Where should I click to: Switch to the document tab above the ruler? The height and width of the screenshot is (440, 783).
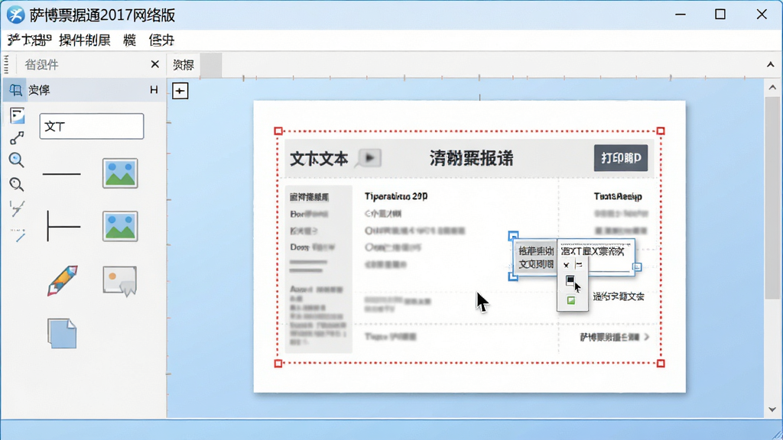pos(184,65)
